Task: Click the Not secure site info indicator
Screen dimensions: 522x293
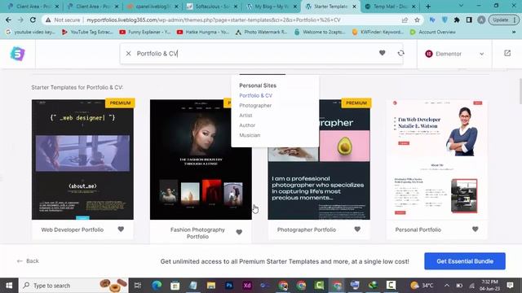Action: pos(64,20)
